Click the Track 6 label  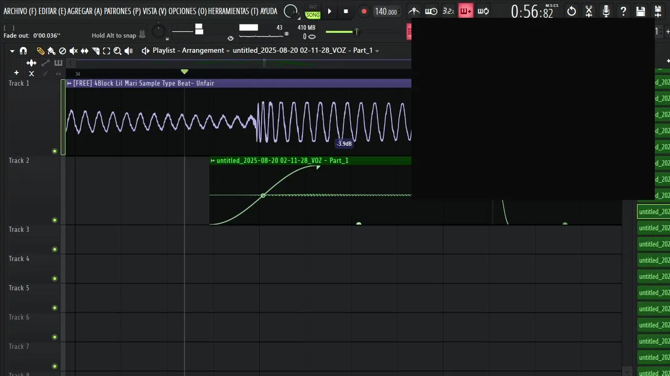pyautogui.click(x=19, y=318)
